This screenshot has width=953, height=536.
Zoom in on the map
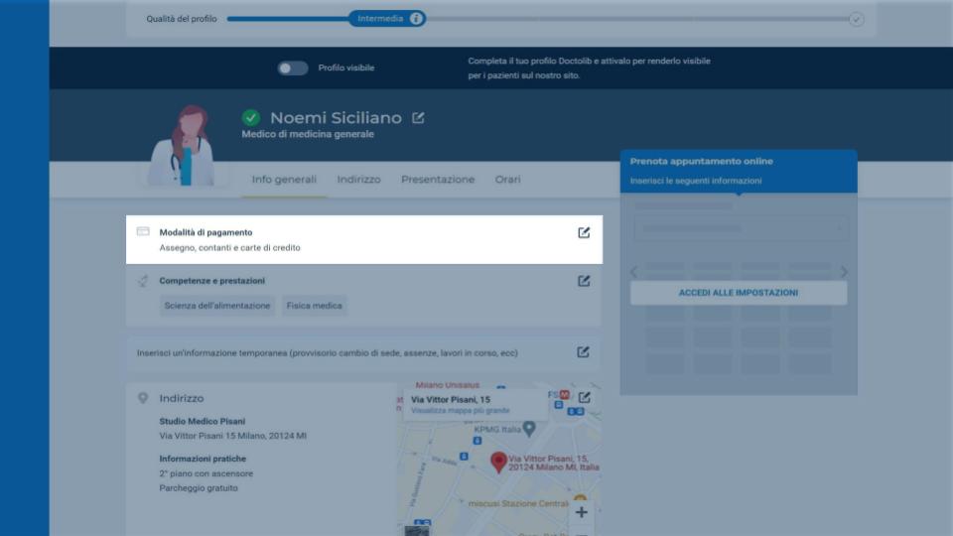coord(581,512)
